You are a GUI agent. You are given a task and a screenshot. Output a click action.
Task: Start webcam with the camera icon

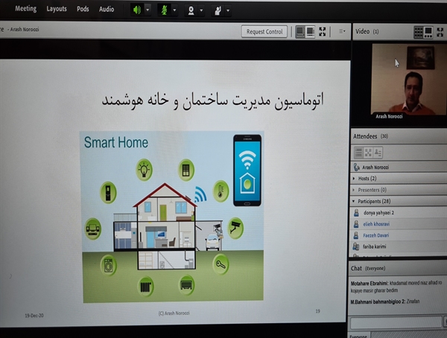point(191,10)
